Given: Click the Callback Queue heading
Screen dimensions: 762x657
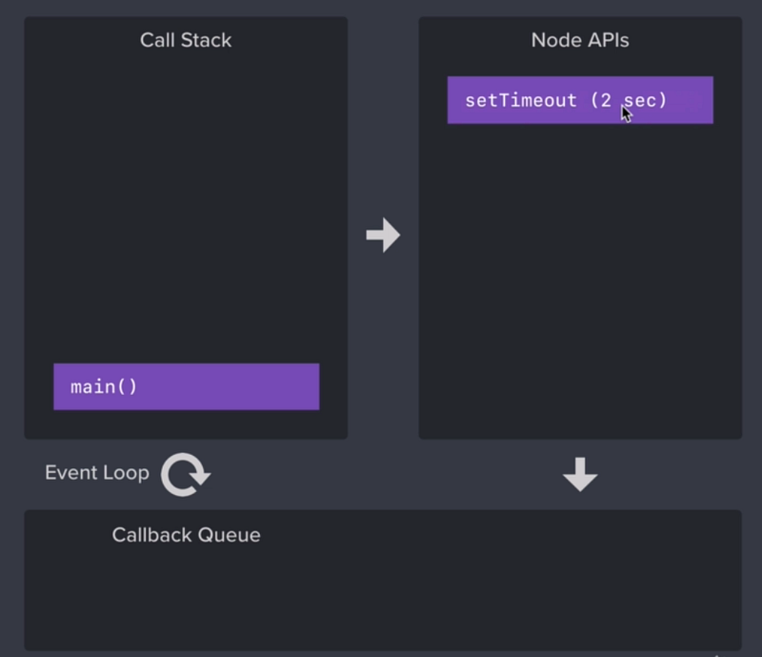Looking at the screenshot, I should pyautogui.click(x=186, y=535).
